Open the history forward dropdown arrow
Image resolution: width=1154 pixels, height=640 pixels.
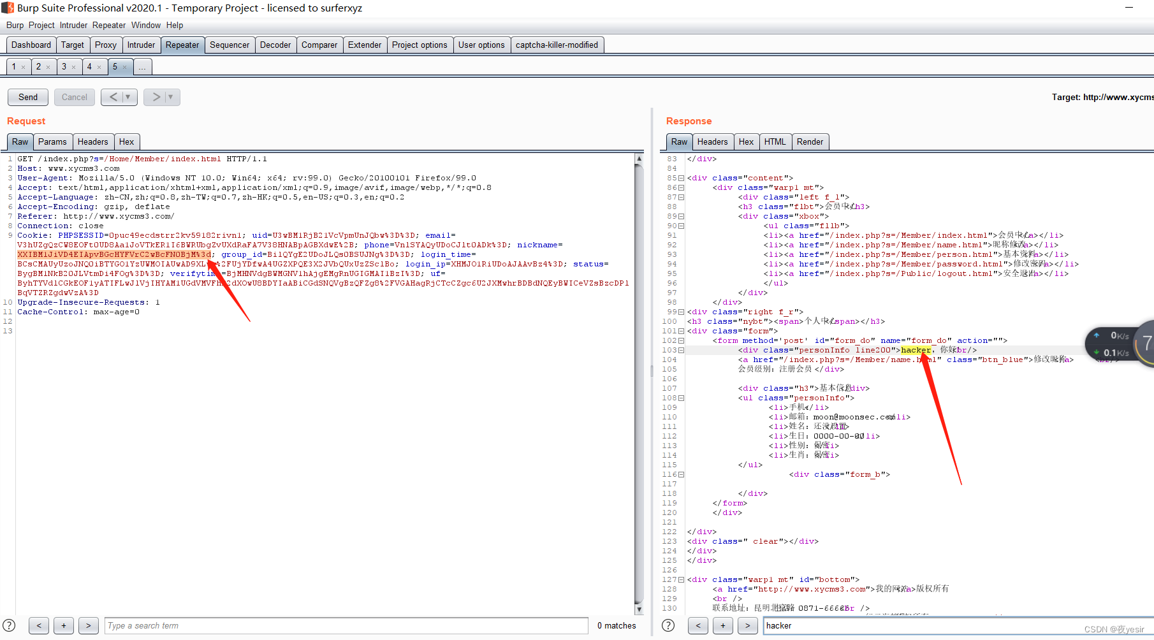click(x=171, y=97)
